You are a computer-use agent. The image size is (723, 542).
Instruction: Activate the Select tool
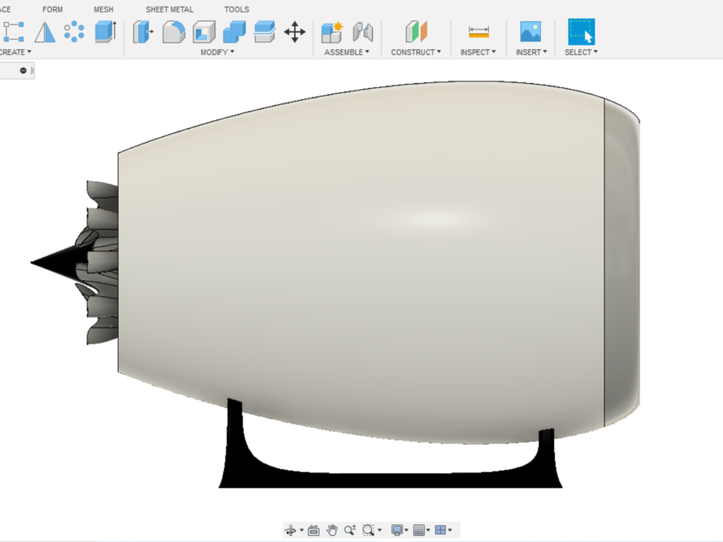[x=581, y=32]
